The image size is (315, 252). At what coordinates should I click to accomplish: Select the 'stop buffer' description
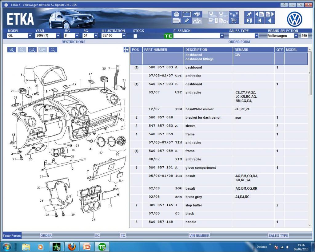click(194, 205)
